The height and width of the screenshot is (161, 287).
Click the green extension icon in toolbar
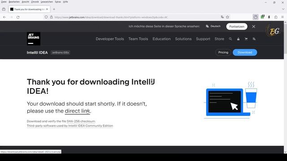click(x=262, y=17)
